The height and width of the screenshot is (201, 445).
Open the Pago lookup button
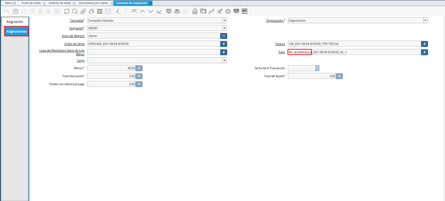[x=424, y=52]
